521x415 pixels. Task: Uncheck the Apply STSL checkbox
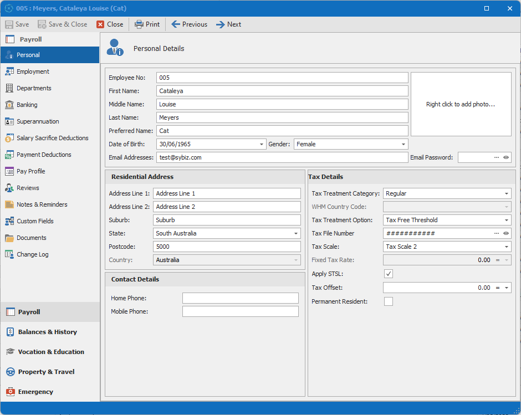coord(389,274)
